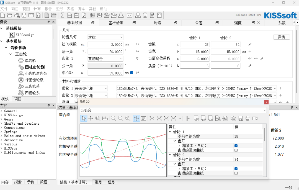This screenshot has width=299, height=190.
Task: Open the 计算 menu
Action: click(37, 9)
